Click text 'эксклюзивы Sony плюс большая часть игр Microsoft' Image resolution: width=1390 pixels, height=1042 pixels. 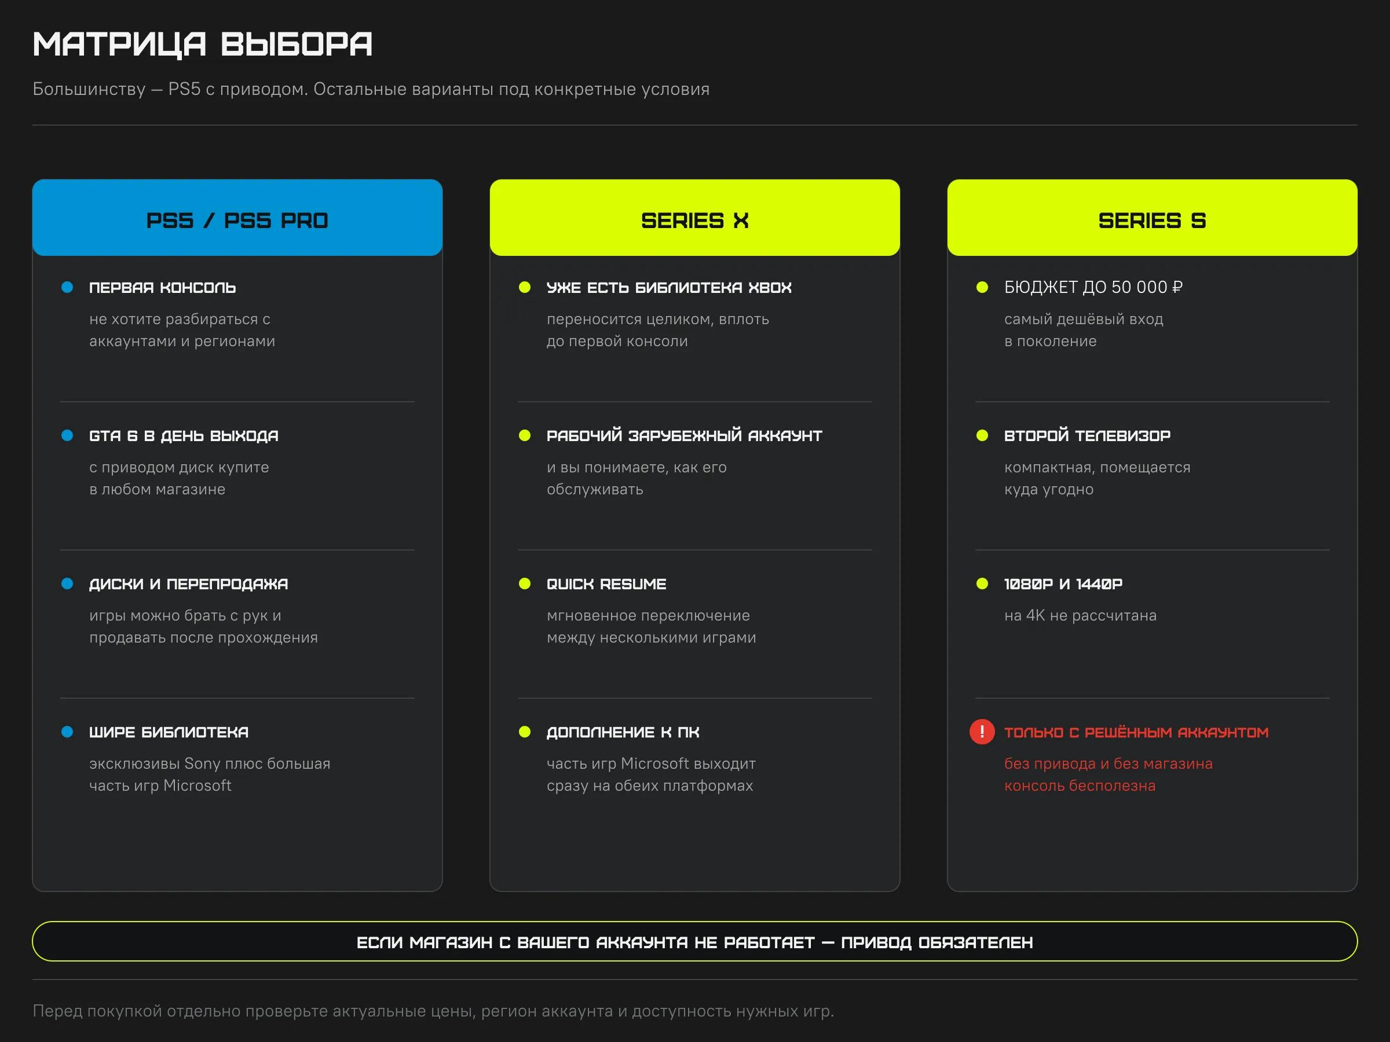pos(210,775)
